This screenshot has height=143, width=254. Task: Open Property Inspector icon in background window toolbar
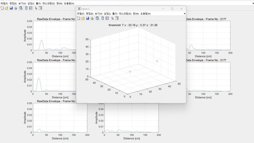pos(40,8)
